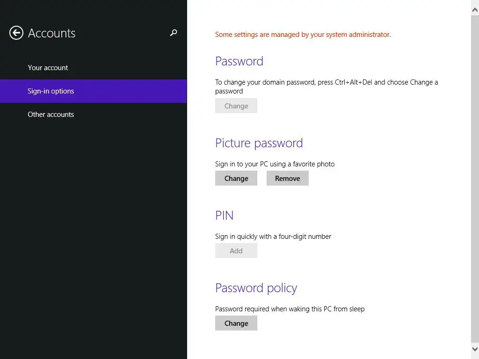This screenshot has width=479, height=359.
Task: Click the Password policy heading
Action: point(256,288)
